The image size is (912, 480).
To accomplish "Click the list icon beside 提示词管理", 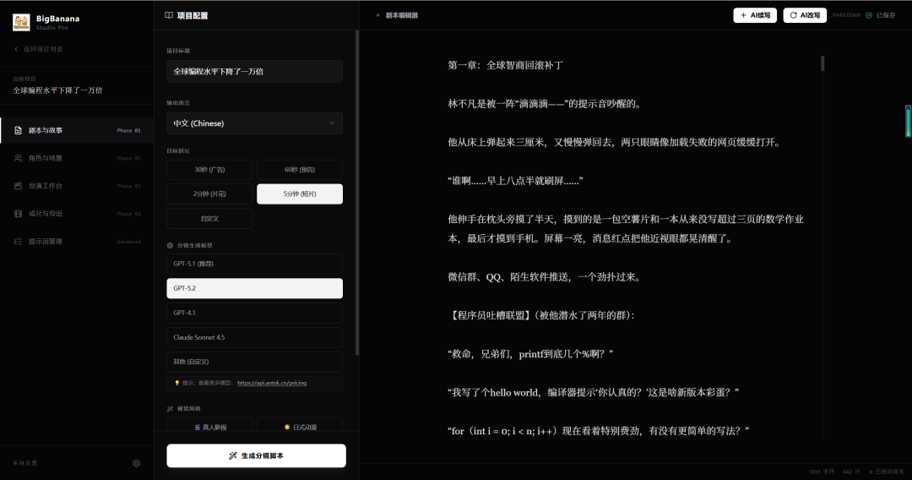I will (x=19, y=242).
